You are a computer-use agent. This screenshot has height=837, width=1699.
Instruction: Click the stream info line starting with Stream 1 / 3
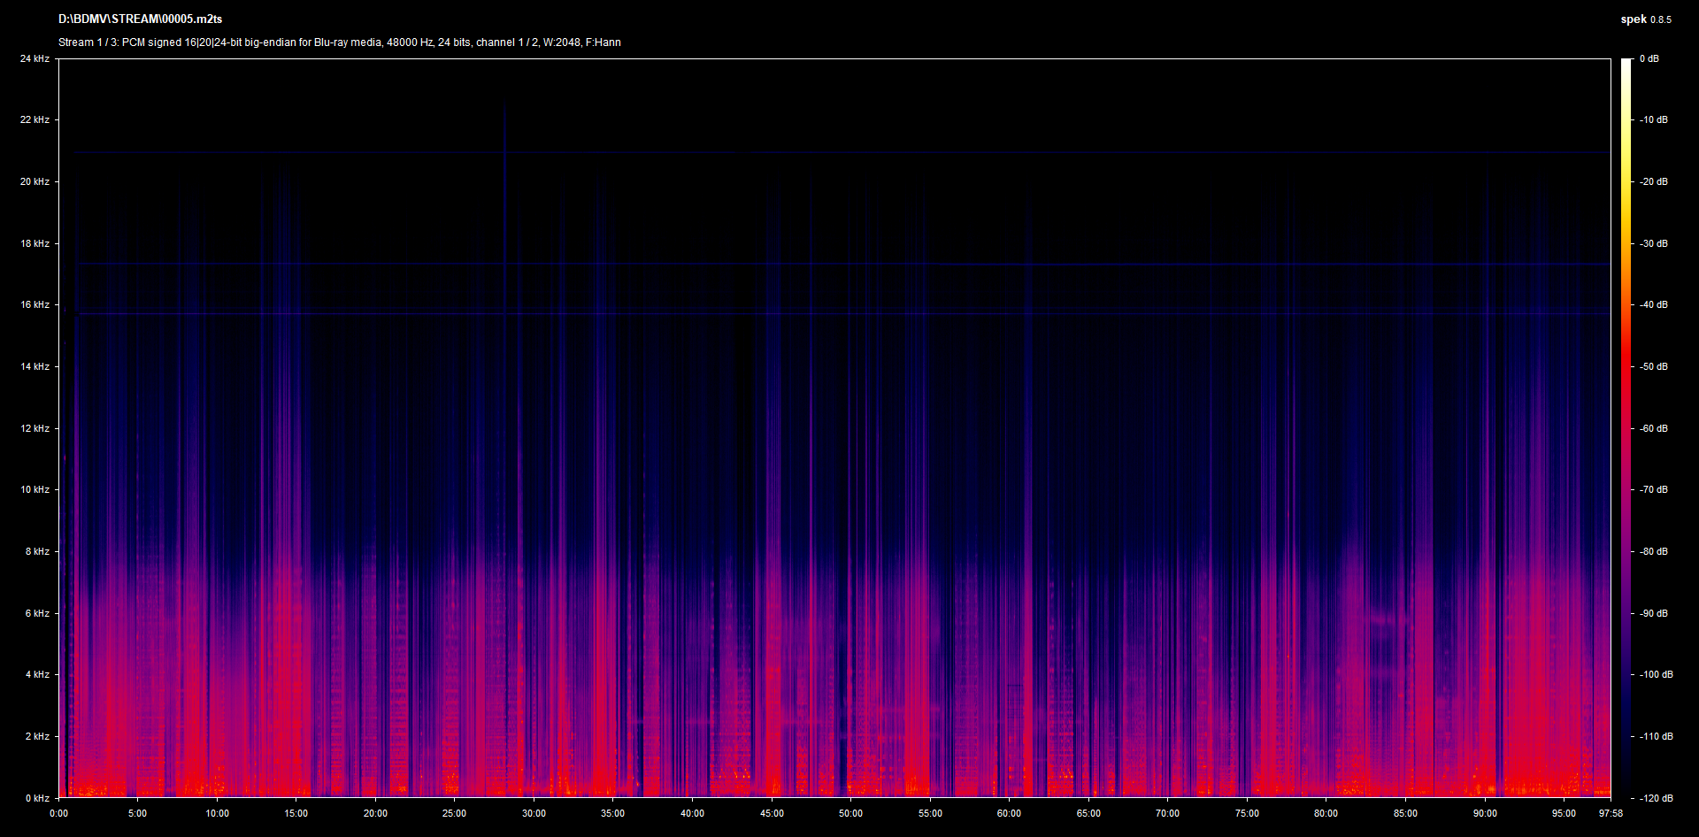click(339, 42)
